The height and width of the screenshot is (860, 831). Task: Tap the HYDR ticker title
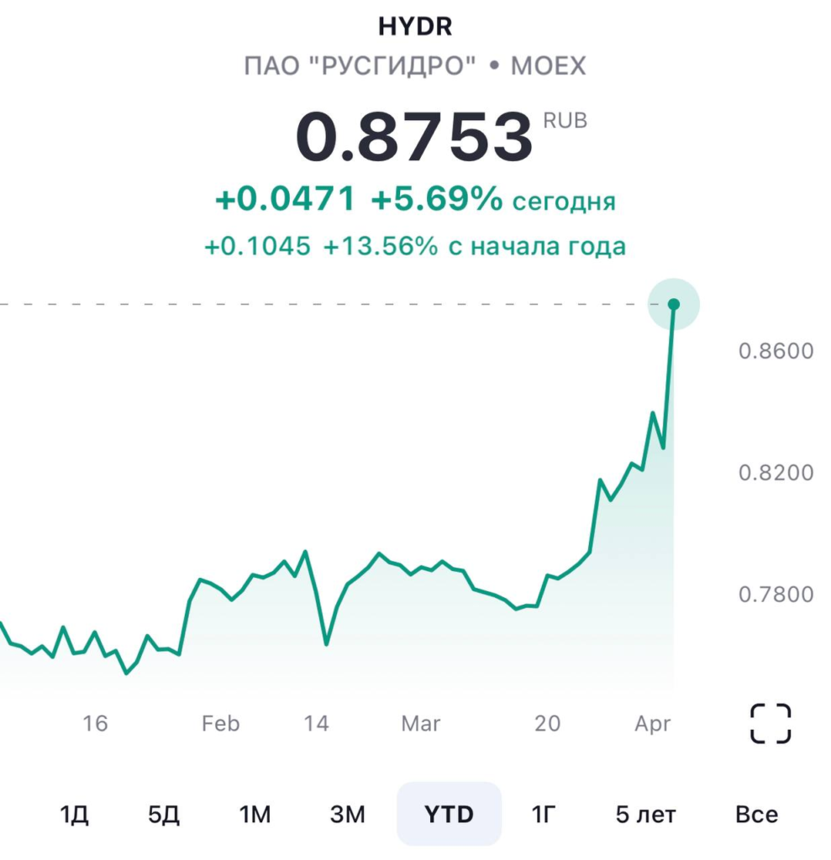coord(415,27)
